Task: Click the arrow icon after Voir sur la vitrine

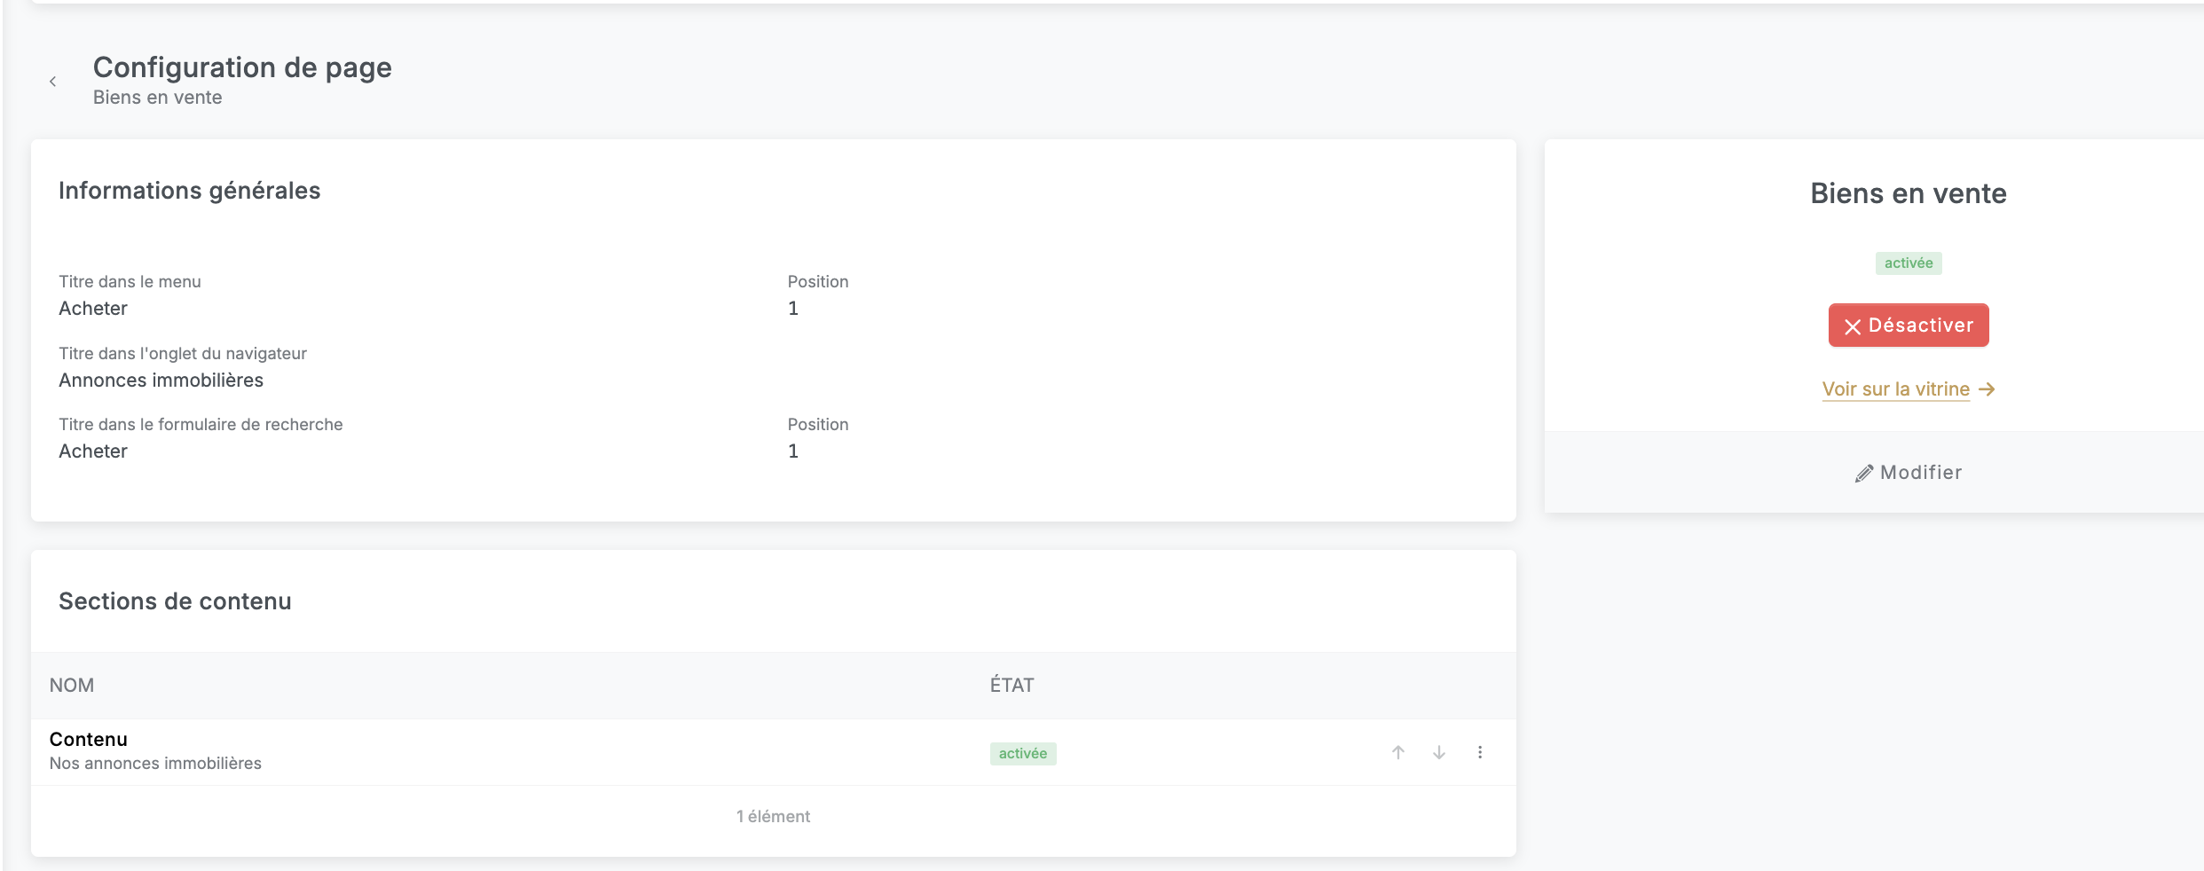Action: 1988,389
